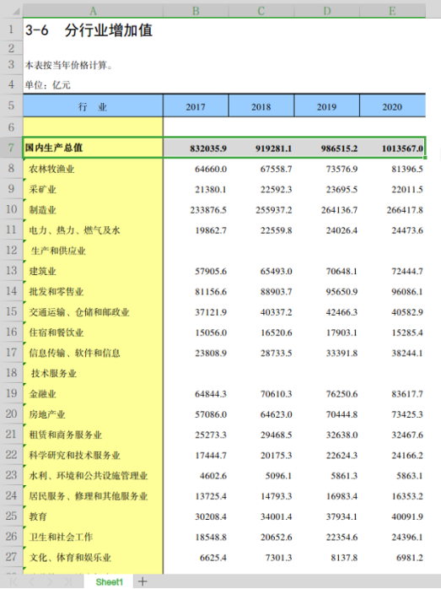Go to next sheet navigation arrow
Viewport: 441px width, 589px height.
[50, 582]
